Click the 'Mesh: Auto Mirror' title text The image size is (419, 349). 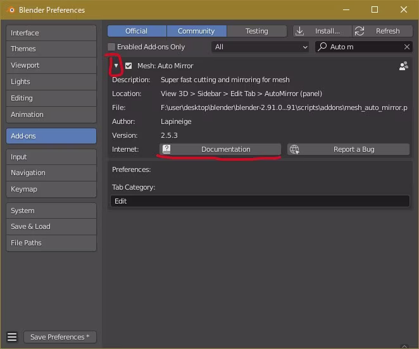tap(165, 66)
